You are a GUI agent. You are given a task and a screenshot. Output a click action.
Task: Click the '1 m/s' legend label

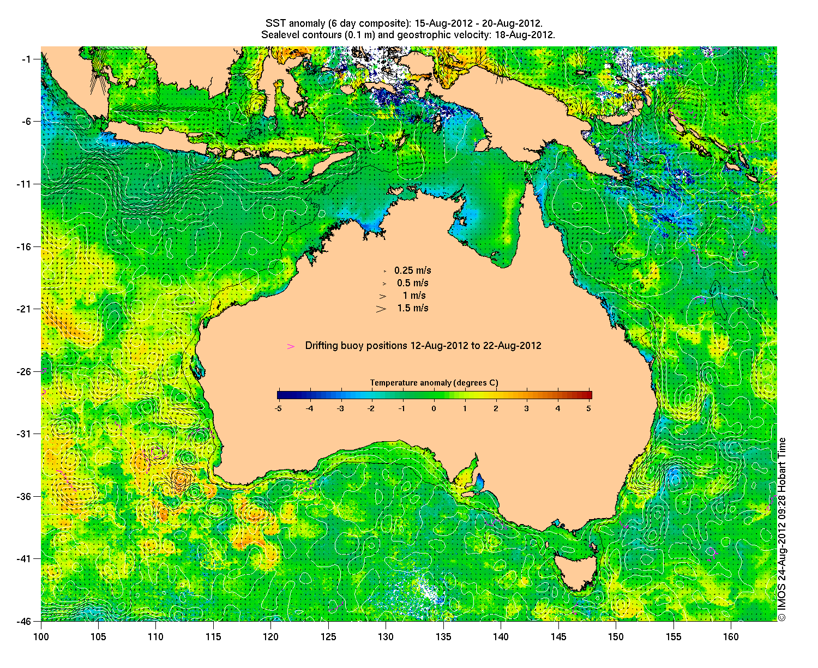click(x=414, y=296)
